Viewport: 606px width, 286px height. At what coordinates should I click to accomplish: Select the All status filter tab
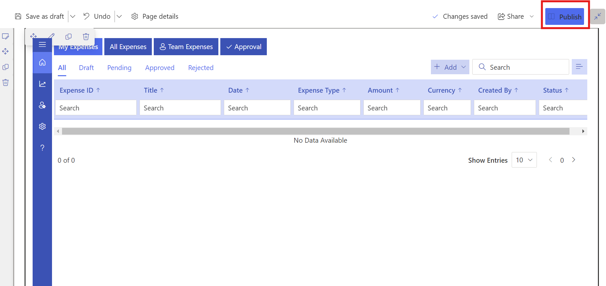(x=62, y=68)
